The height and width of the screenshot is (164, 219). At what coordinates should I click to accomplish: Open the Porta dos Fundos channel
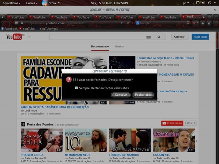point(40,125)
